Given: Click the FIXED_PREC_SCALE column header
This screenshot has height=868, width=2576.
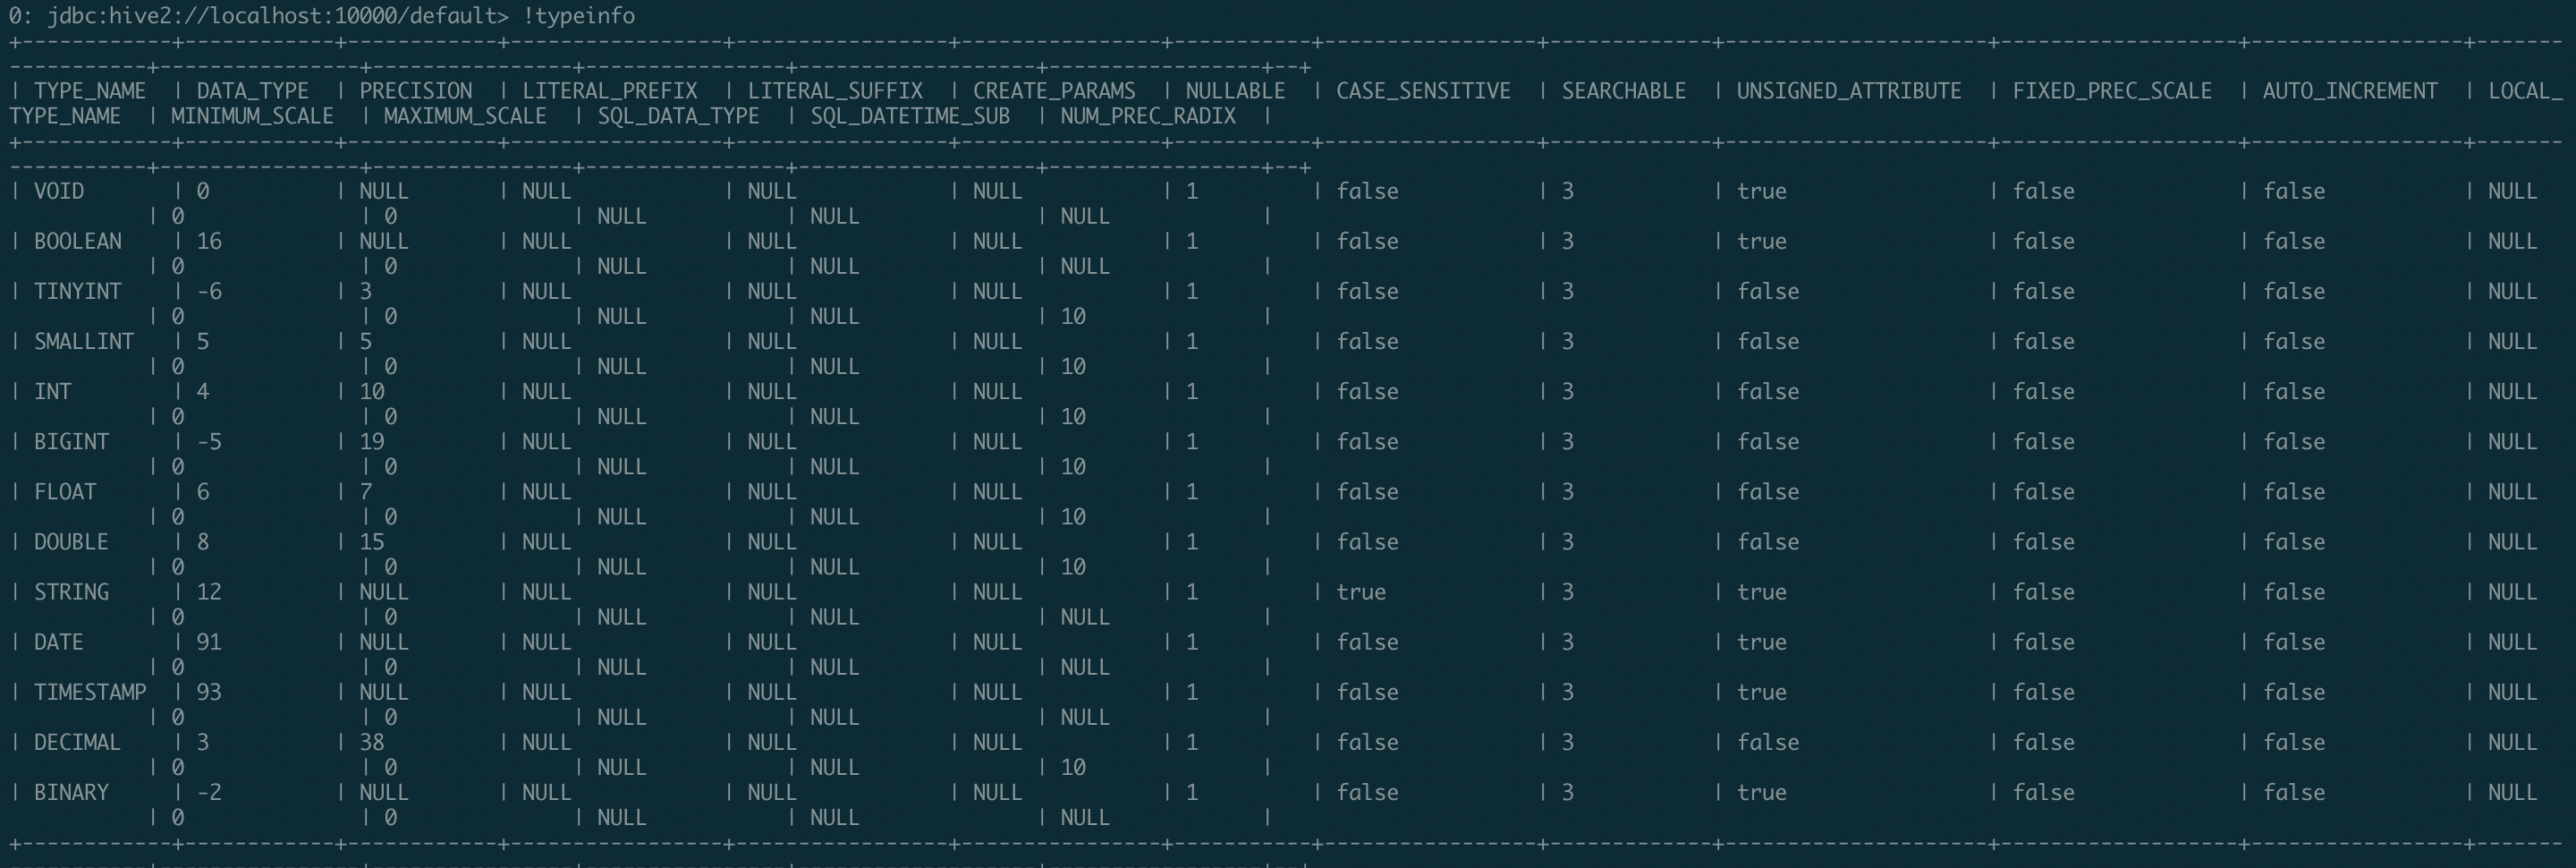Looking at the screenshot, I should pos(2112,91).
